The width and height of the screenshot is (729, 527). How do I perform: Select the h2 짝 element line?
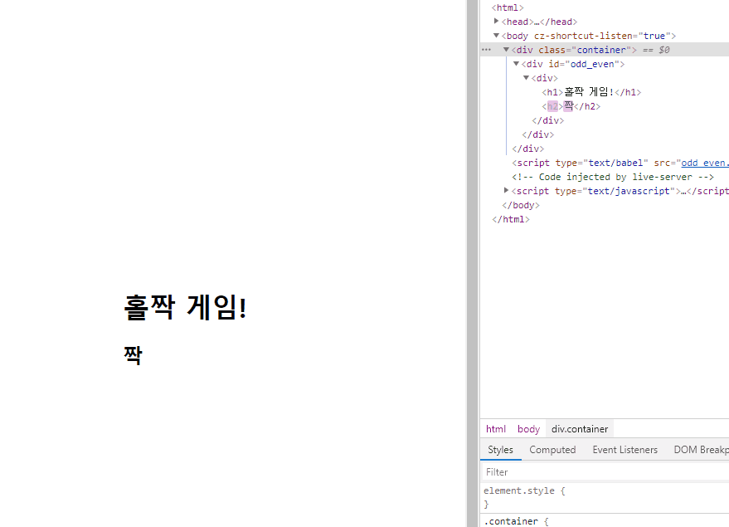571,106
